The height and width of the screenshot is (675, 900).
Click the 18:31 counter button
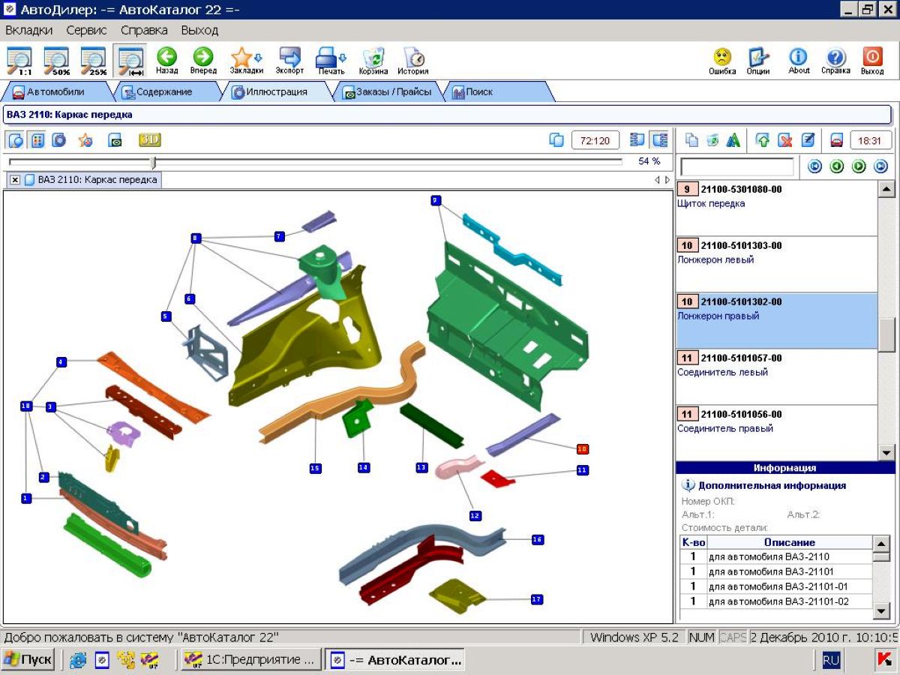coord(870,140)
